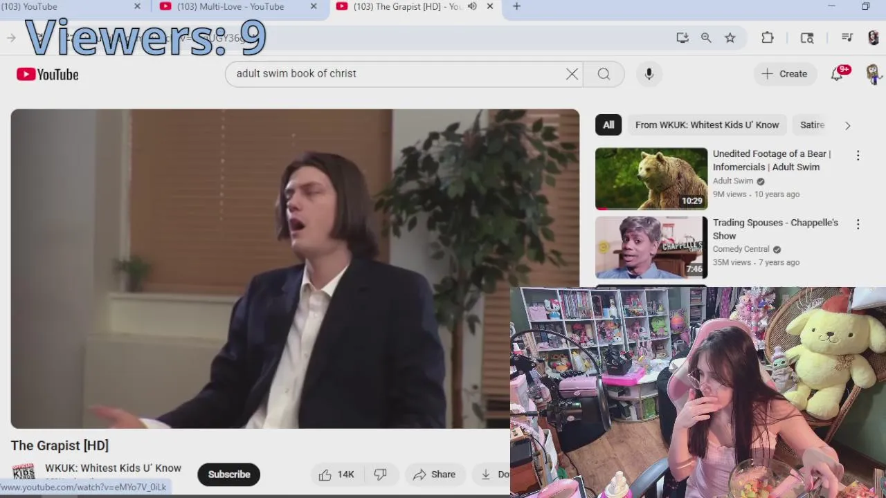The image size is (886, 498).
Task: Click Trading Spouses - Chappelle's Show title
Action: tap(775, 229)
